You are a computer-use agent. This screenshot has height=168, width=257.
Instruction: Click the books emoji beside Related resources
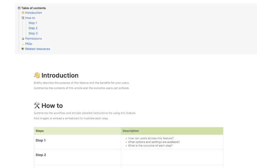pos(23,49)
